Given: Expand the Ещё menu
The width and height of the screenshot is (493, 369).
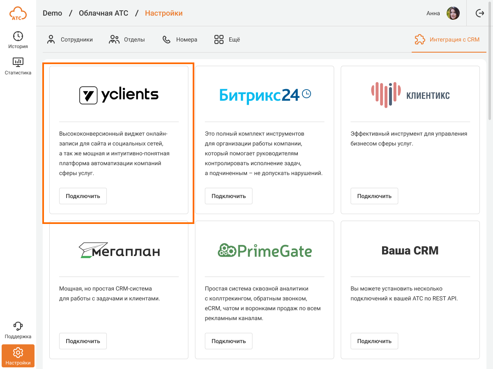Looking at the screenshot, I should [x=227, y=39].
